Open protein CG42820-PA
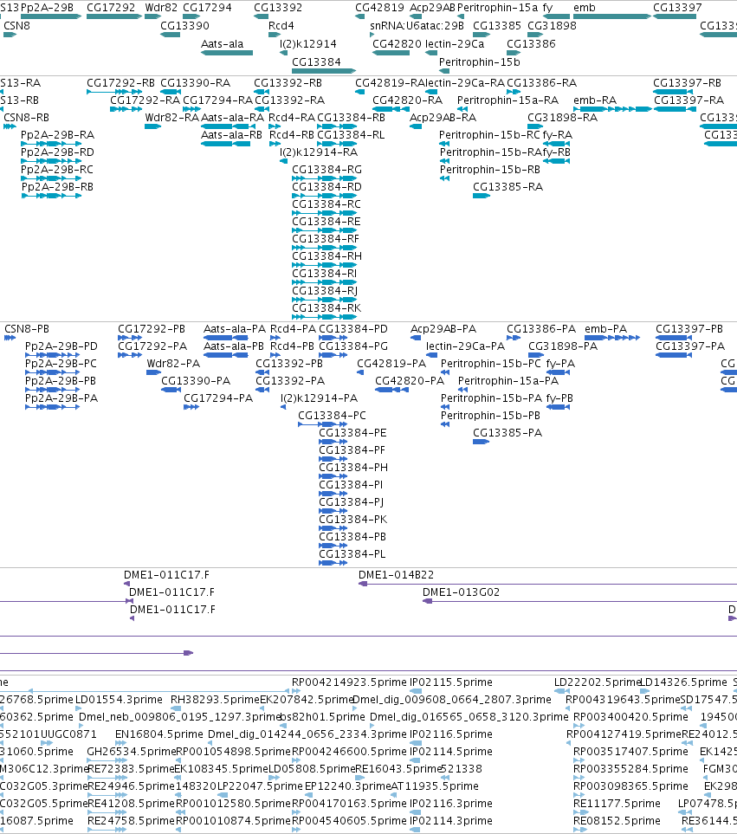 [409, 381]
